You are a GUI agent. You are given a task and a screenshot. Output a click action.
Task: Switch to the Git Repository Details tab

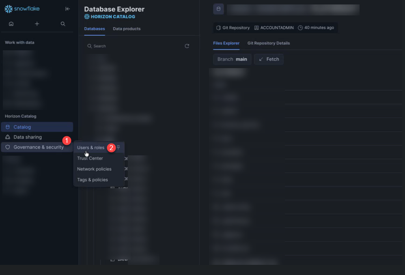click(268, 43)
